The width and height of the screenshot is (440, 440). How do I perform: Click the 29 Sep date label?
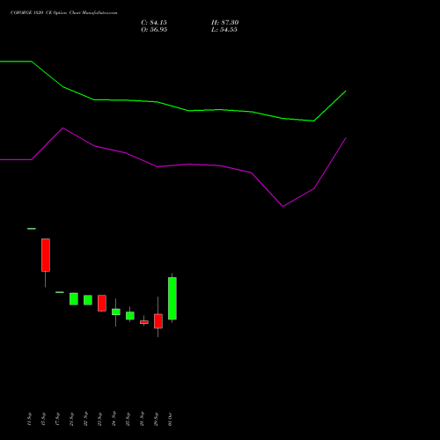[x=156, y=419]
